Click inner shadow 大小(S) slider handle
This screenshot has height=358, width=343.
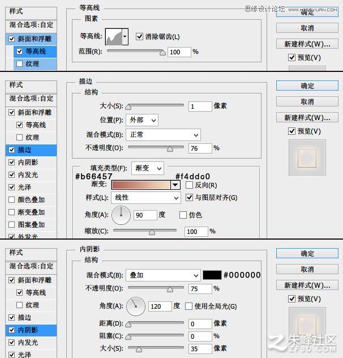pyautogui.click(x=139, y=350)
